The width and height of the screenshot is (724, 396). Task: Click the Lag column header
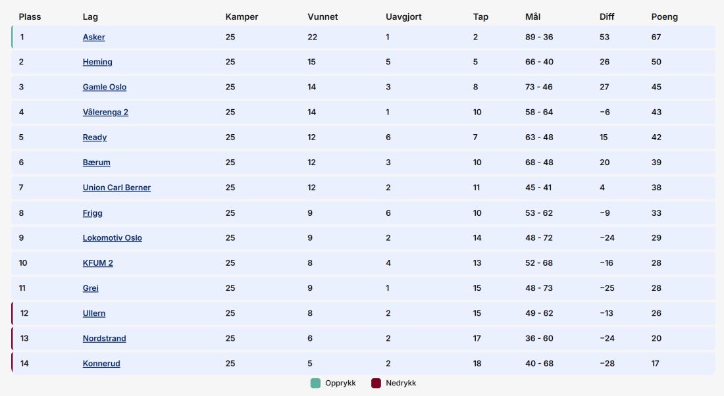point(91,16)
